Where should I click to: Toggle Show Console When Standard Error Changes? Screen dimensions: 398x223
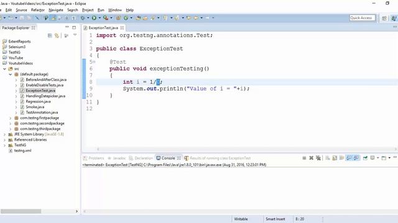tap(356, 158)
